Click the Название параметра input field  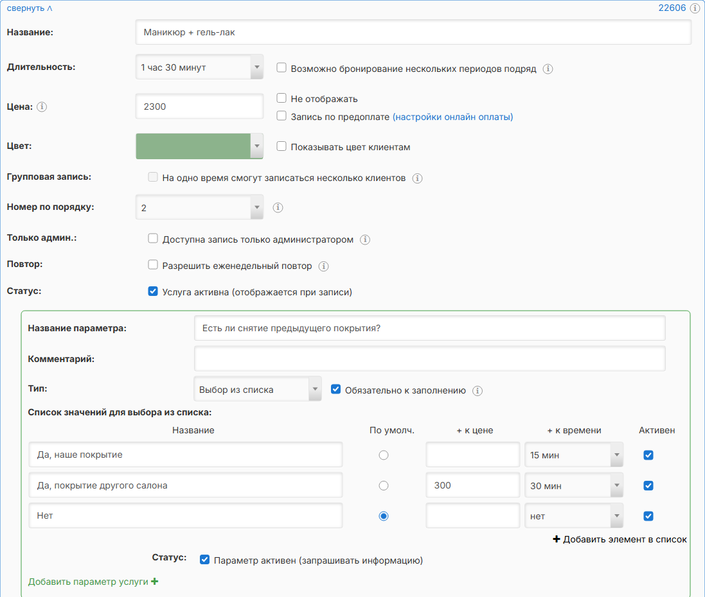(429, 328)
